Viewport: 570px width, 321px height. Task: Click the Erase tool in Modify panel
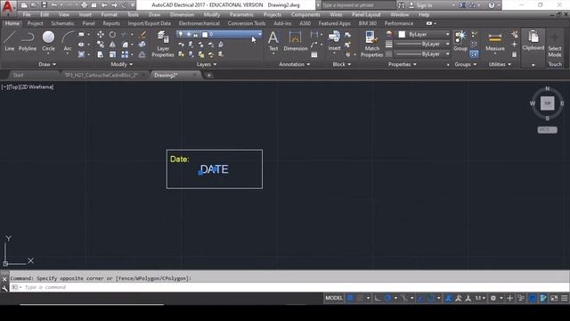coord(142,34)
